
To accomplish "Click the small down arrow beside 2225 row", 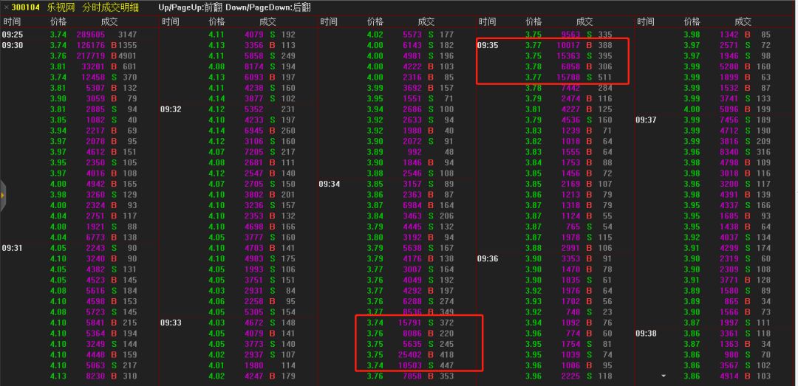I will (x=663, y=376).
